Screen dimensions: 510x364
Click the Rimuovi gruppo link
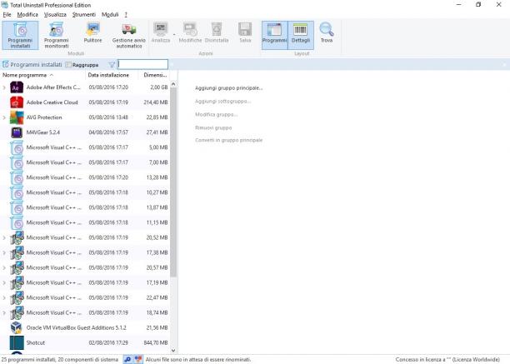pos(213,127)
